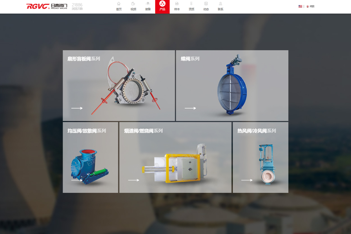
Task: Select the red products (产品) tab
Action: (x=162, y=6)
